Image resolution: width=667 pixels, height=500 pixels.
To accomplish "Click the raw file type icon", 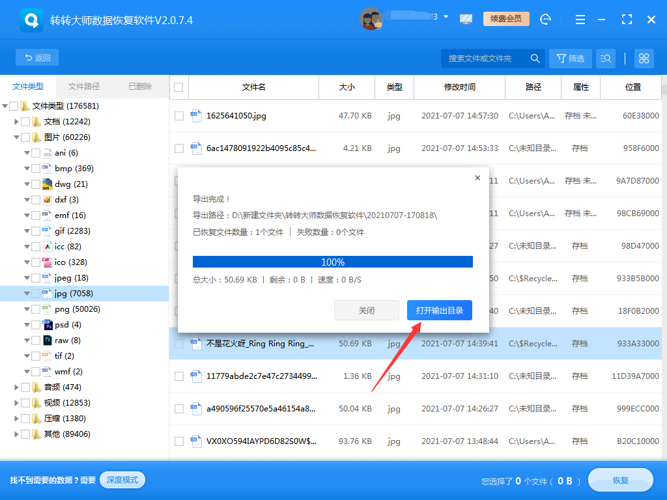I will 47,340.
